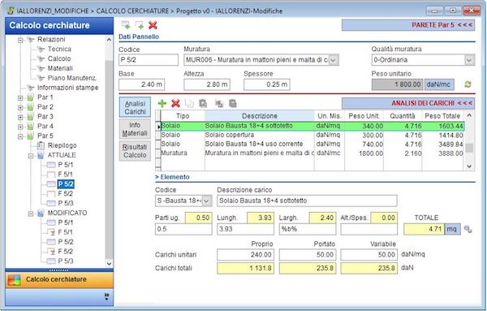This screenshot has height=311, width=487.
Task: Switch to Risultati Calcolo tab
Action: (x=135, y=151)
